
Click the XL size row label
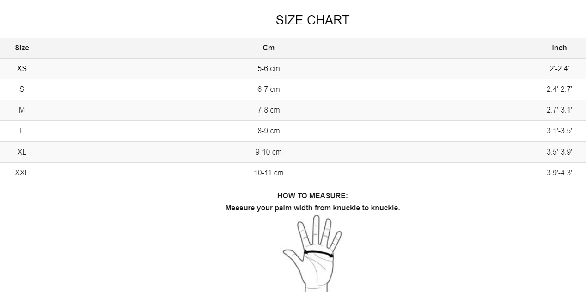tap(22, 152)
